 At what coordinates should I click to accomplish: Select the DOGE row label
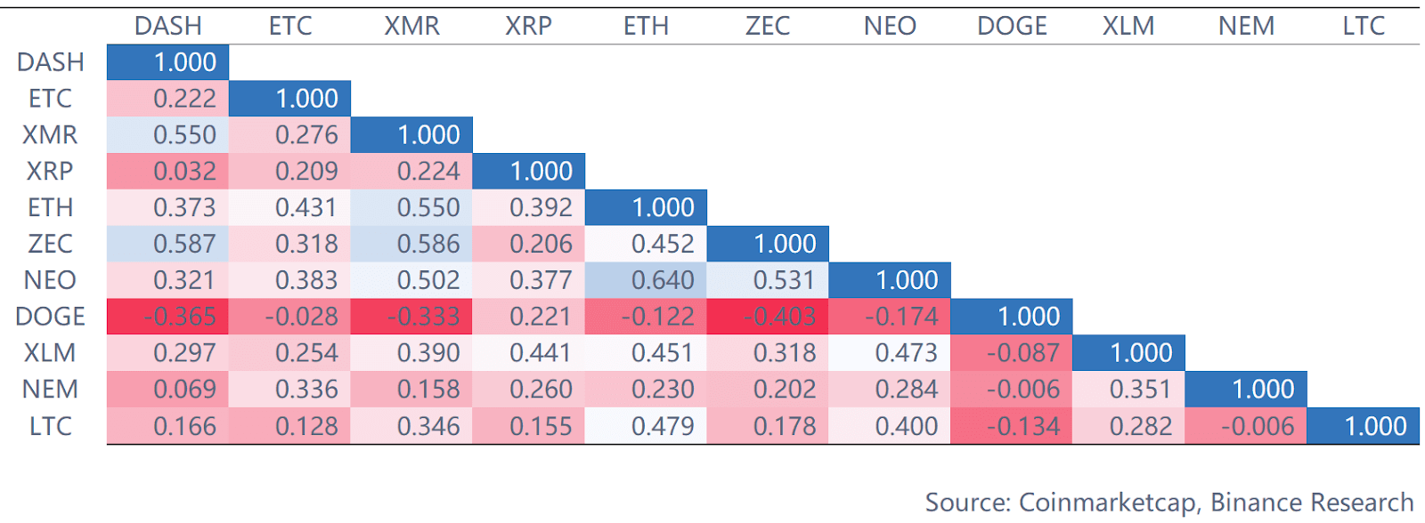pyautogui.click(x=50, y=317)
